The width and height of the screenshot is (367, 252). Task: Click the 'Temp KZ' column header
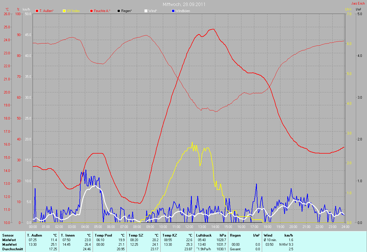(169, 235)
